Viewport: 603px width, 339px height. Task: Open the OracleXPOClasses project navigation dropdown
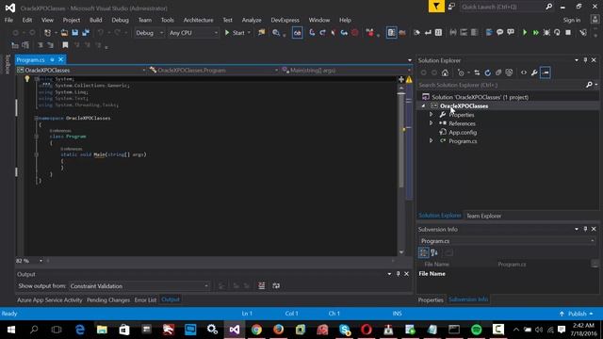tap(81, 71)
